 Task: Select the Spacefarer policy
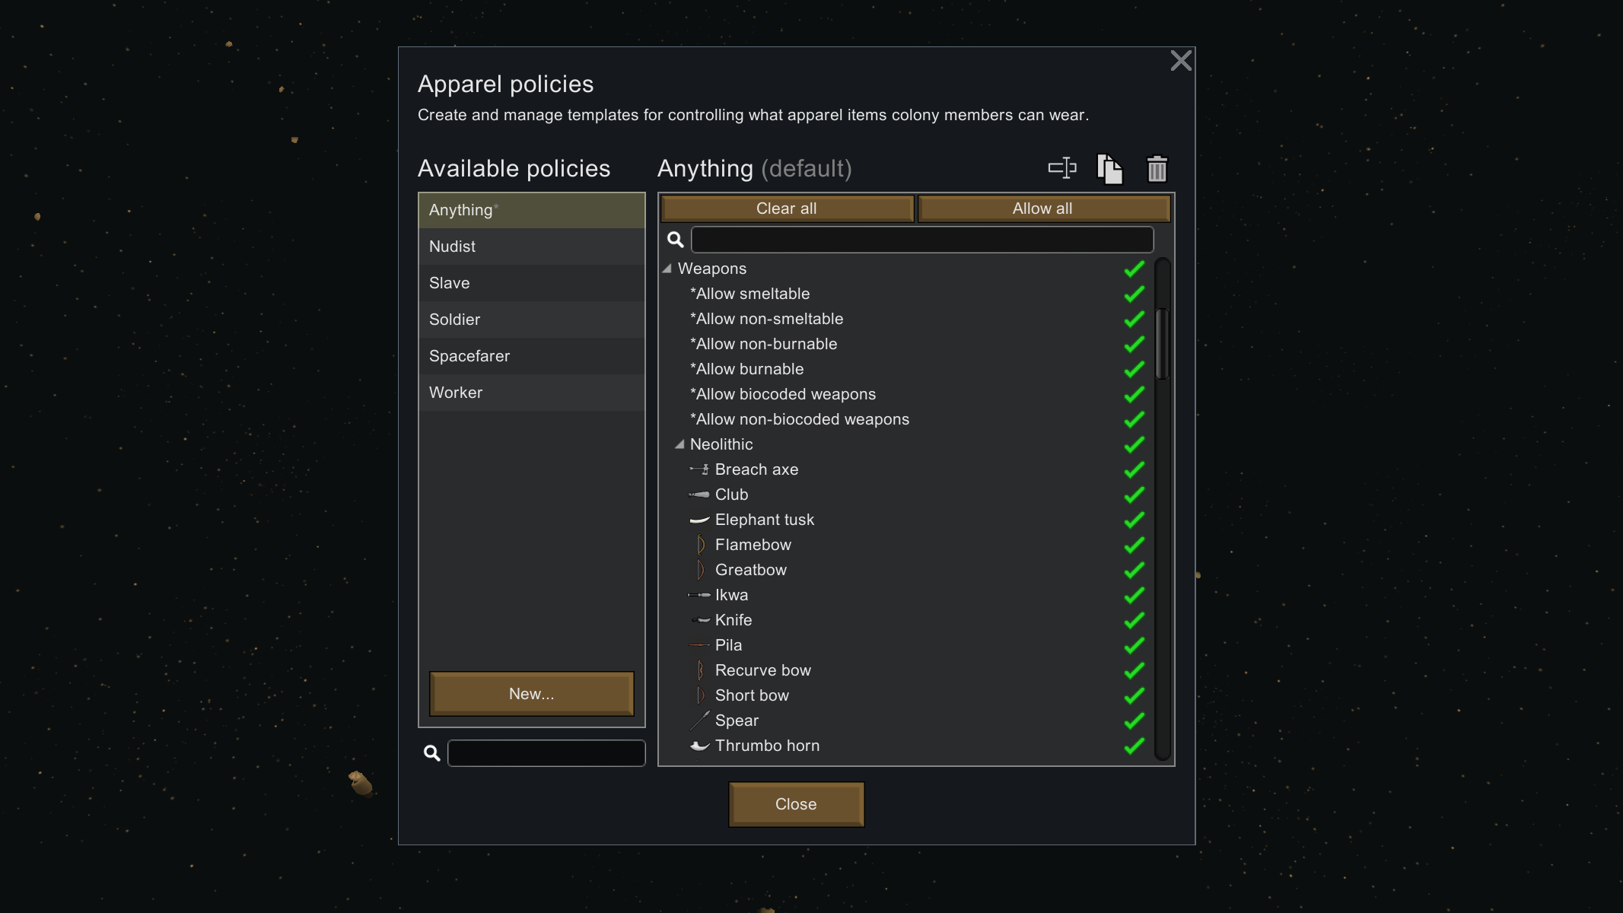[x=532, y=356]
